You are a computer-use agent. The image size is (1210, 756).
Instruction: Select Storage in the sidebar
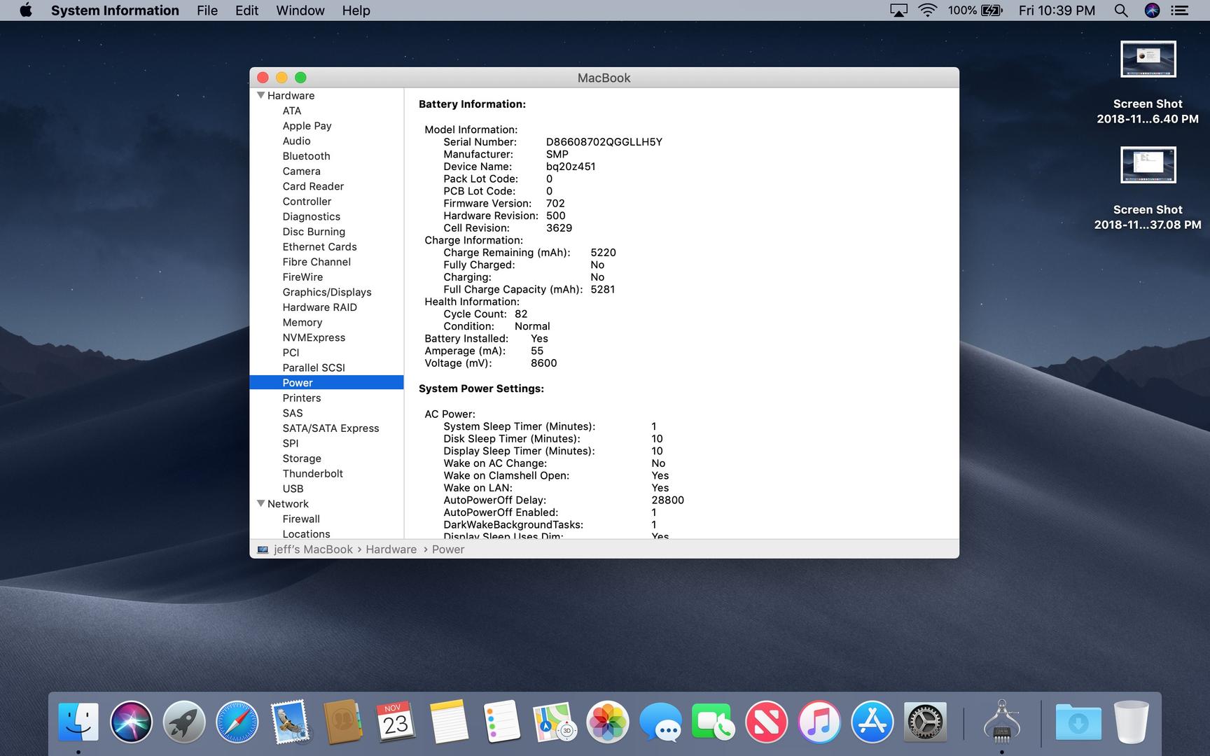(x=302, y=458)
